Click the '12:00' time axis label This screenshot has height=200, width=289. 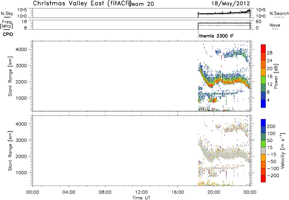click(141, 192)
